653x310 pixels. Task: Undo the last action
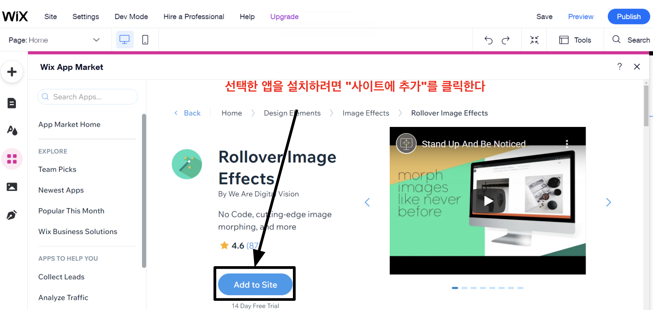tap(488, 40)
